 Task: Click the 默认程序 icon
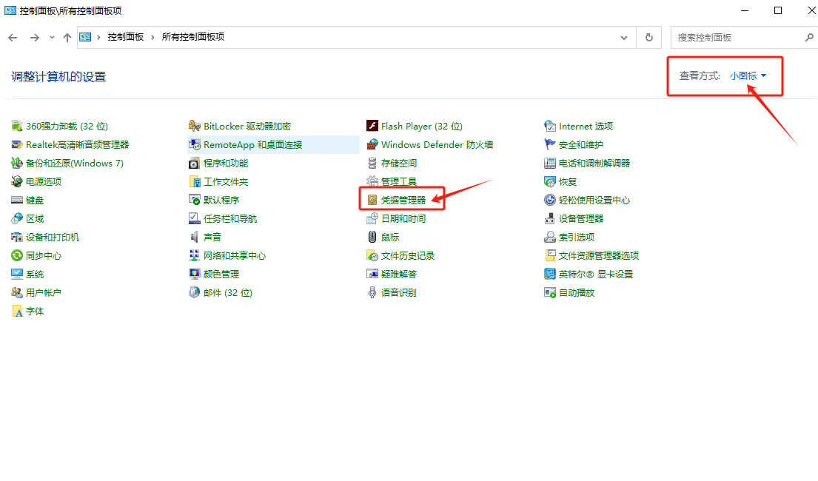pyautogui.click(x=194, y=201)
